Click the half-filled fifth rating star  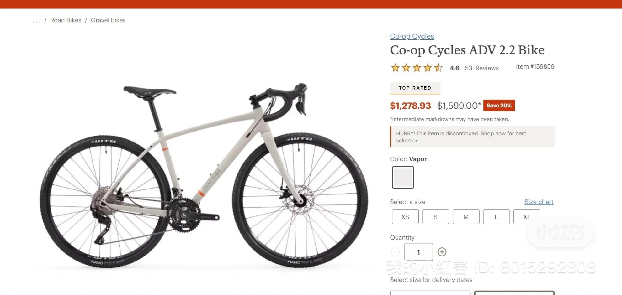438,68
